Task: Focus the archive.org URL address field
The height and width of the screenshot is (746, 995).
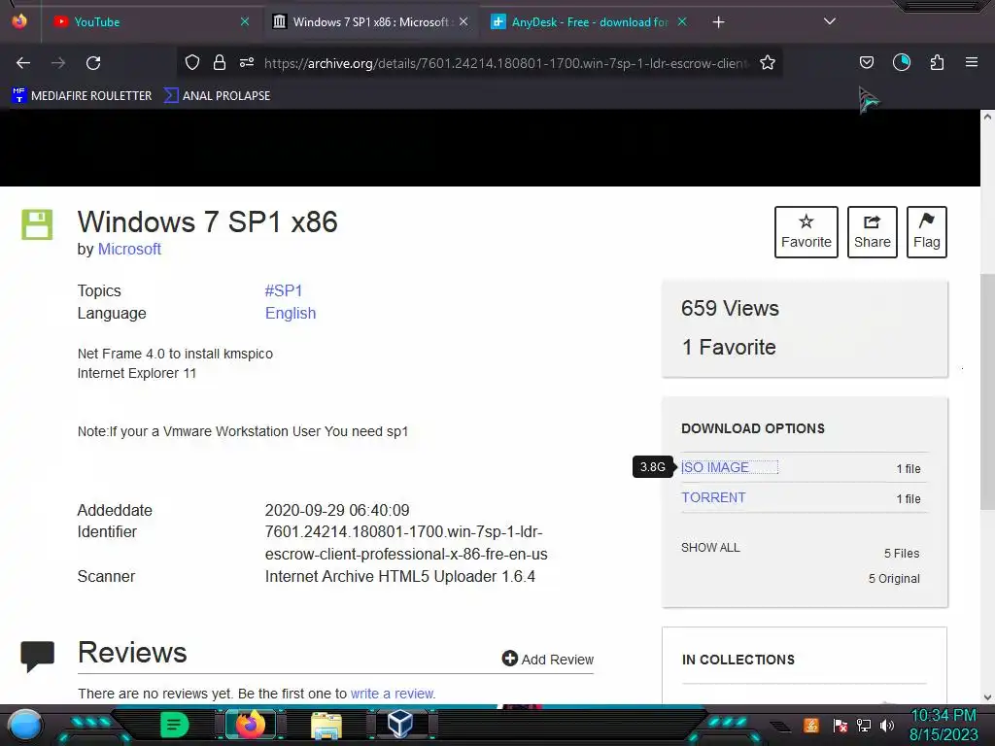Action: 506,63
